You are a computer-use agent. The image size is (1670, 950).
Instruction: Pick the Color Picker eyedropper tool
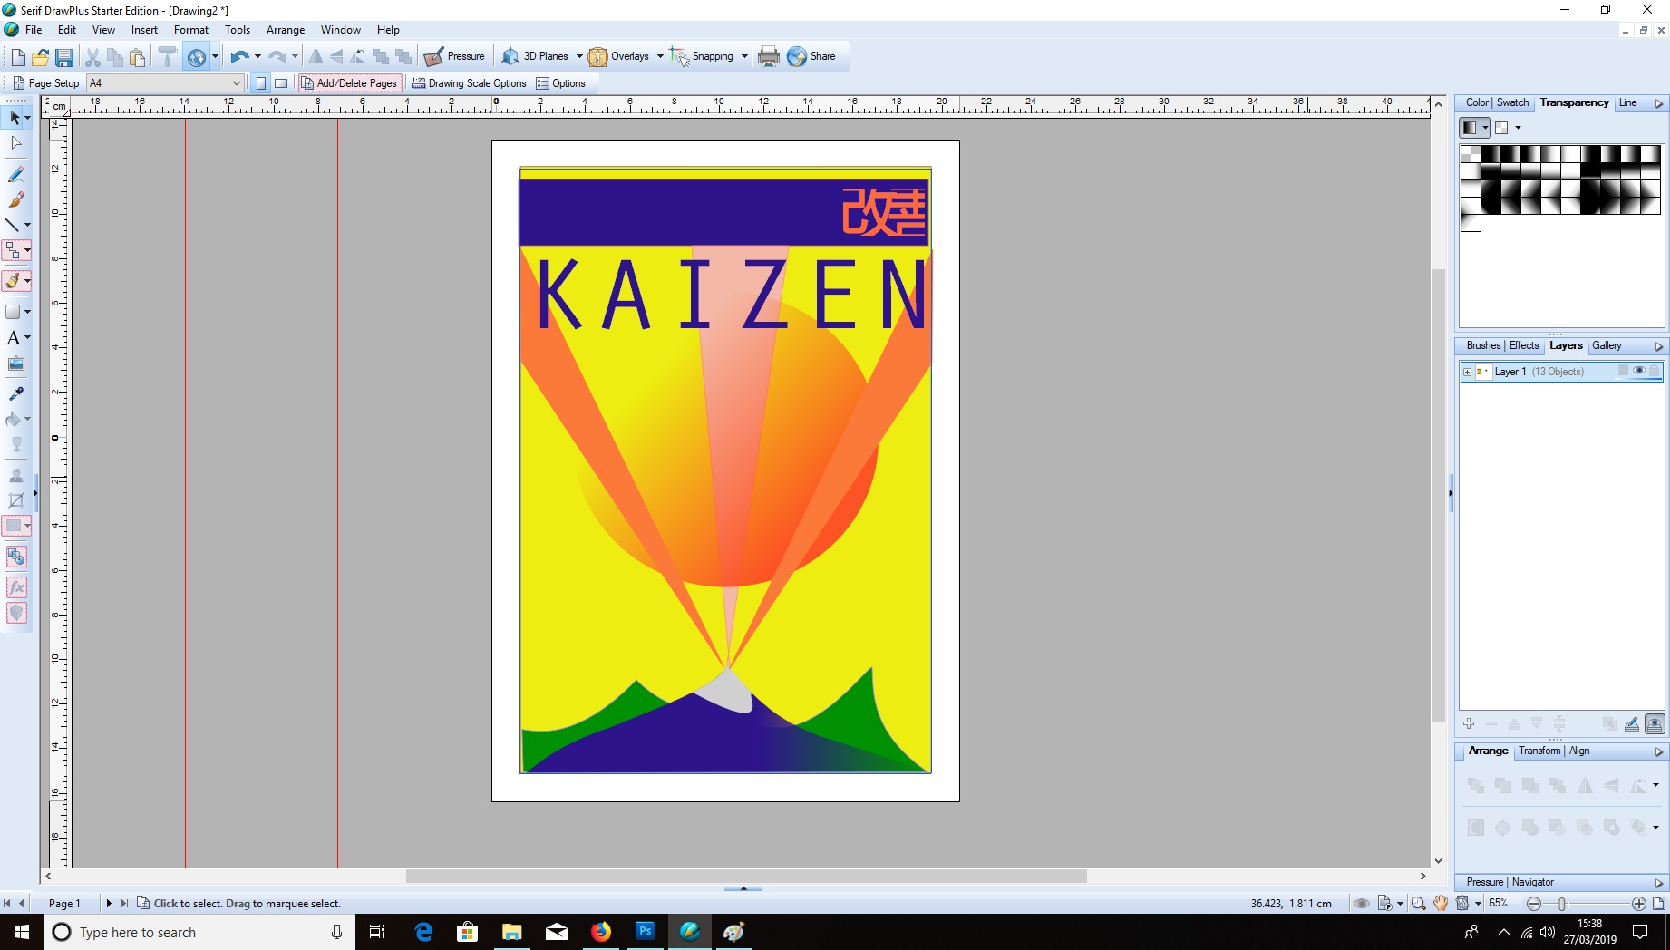15,393
